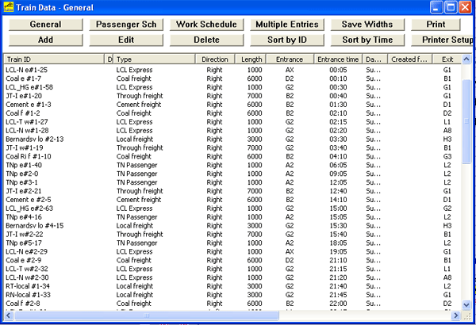Click the Exit column header
Image resolution: width=476 pixels, height=325 pixels.
(x=447, y=59)
